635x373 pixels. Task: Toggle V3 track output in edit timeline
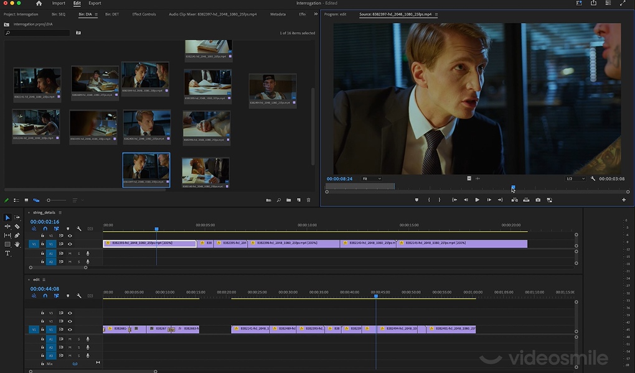(x=70, y=313)
